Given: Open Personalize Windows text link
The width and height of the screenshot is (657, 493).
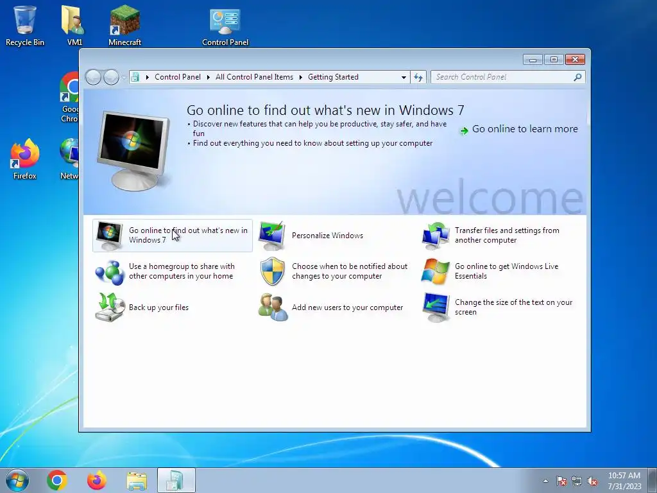Looking at the screenshot, I should (x=327, y=236).
